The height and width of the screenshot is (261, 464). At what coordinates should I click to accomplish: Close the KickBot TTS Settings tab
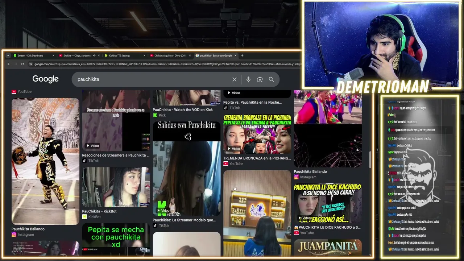tap(144, 55)
